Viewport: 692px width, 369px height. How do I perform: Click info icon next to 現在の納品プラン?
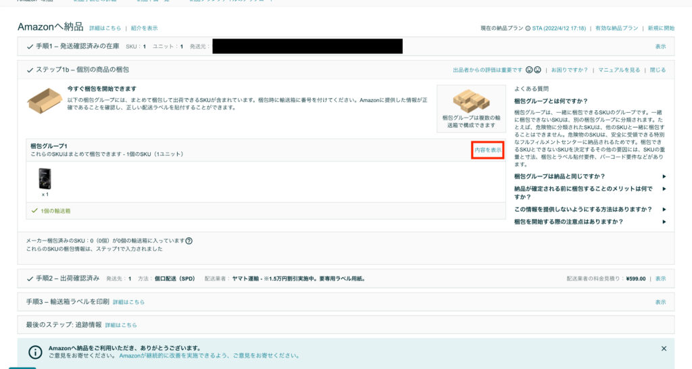pyautogui.click(x=528, y=28)
